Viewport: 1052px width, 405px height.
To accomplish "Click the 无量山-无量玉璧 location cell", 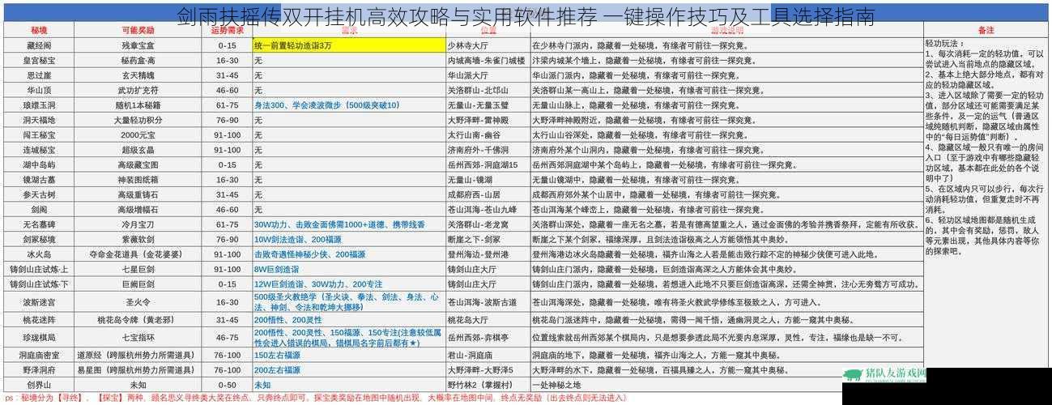I will tap(488, 105).
